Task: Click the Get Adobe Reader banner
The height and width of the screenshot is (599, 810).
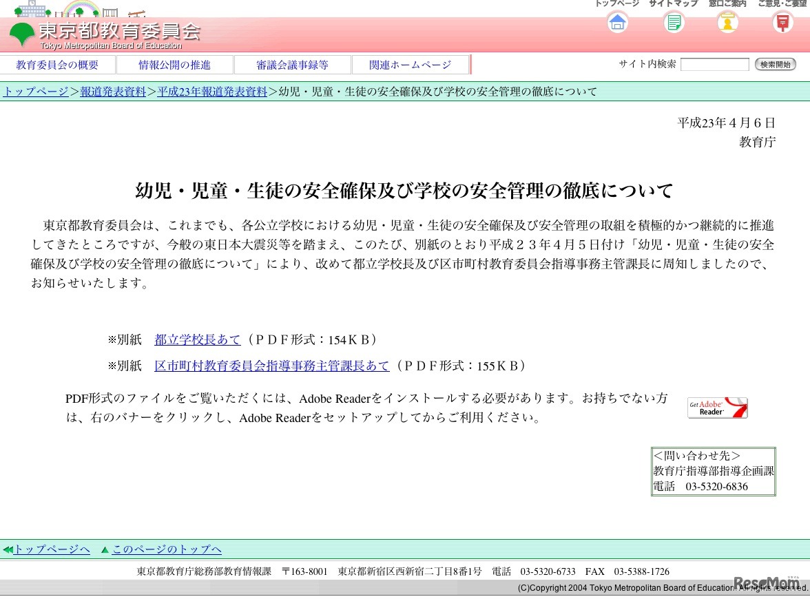Action: [717, 407]
